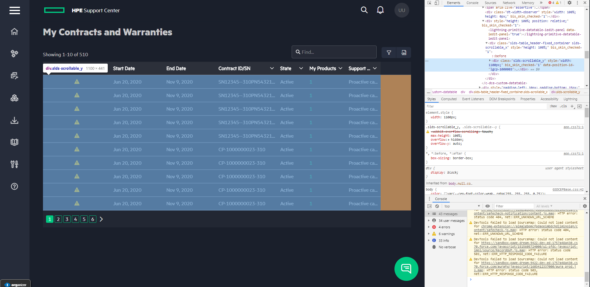Click the filter funnel above the contracts table
This screenshot has width=590, height=287.
389,52
